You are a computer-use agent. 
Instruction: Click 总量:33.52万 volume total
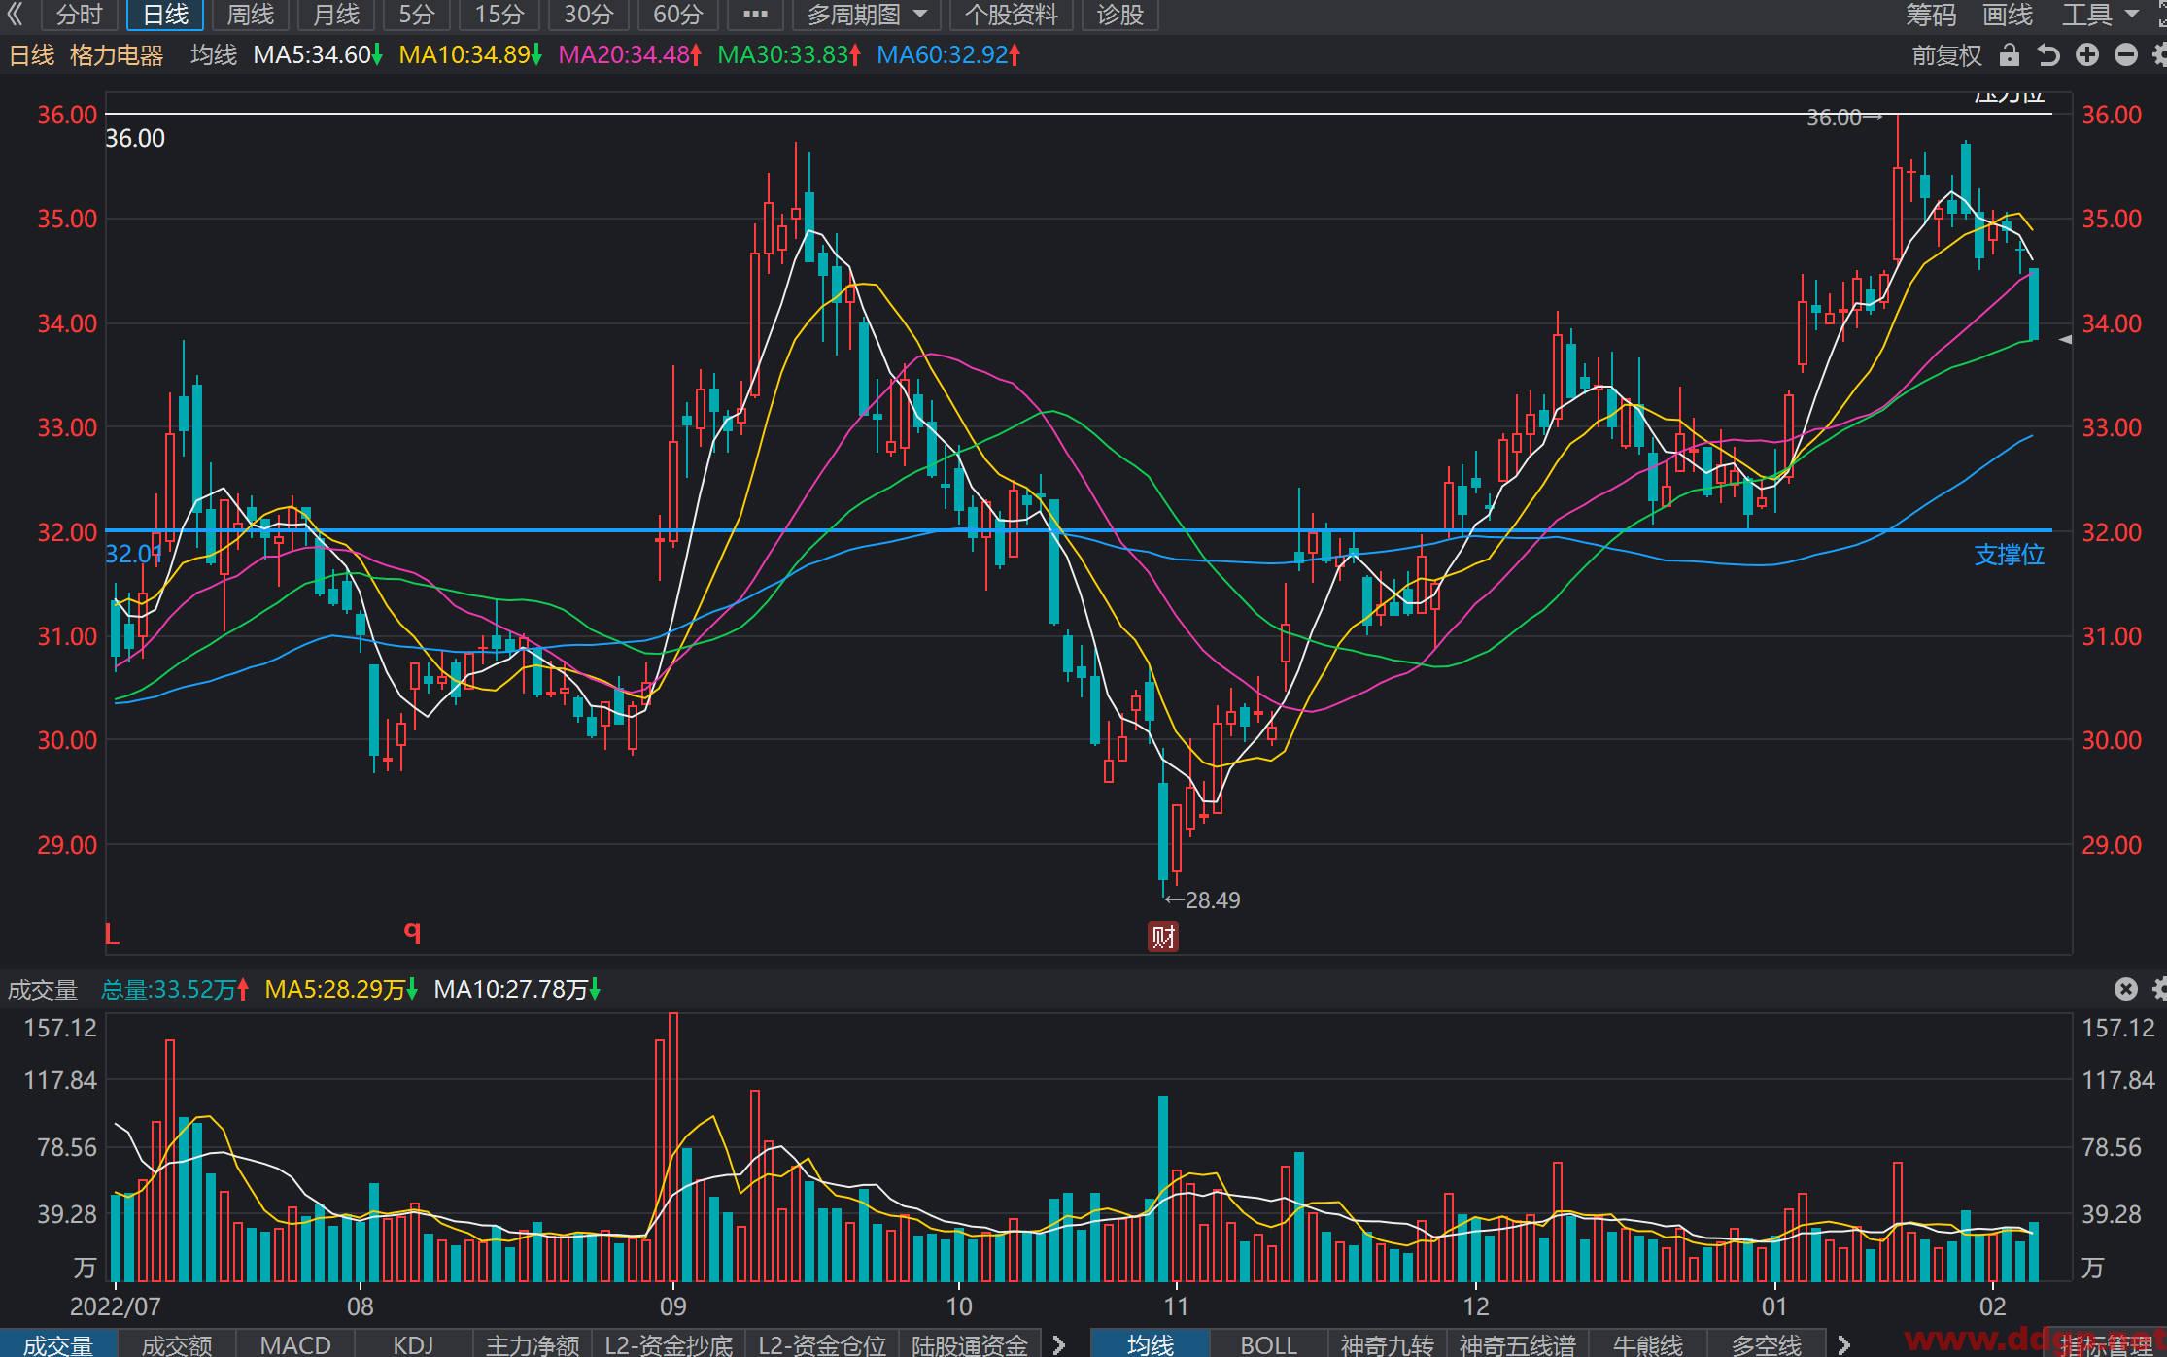pyautogui.click(x=176, y=989)
